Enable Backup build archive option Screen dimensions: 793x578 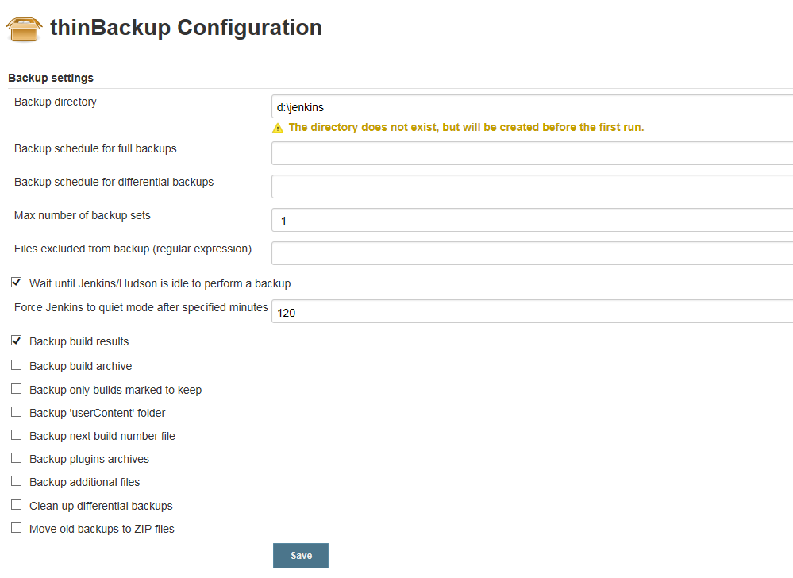click(16, 364)
